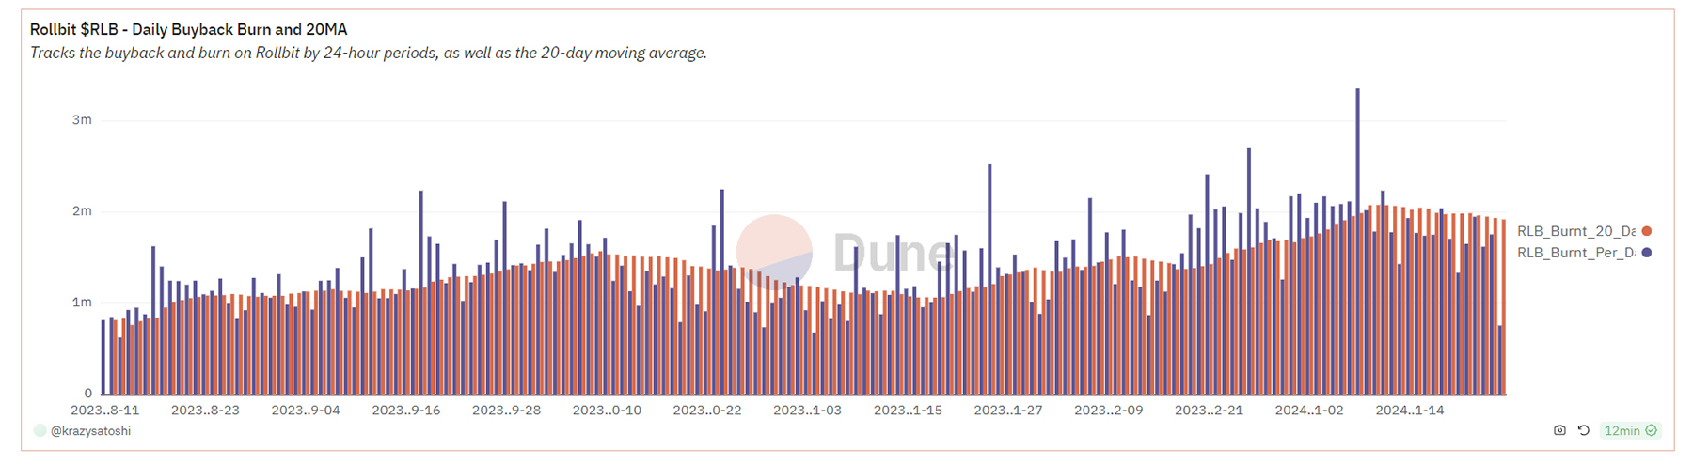
Task: Click the x-axis label 2024..1-14
Action: coord(1410,411)
